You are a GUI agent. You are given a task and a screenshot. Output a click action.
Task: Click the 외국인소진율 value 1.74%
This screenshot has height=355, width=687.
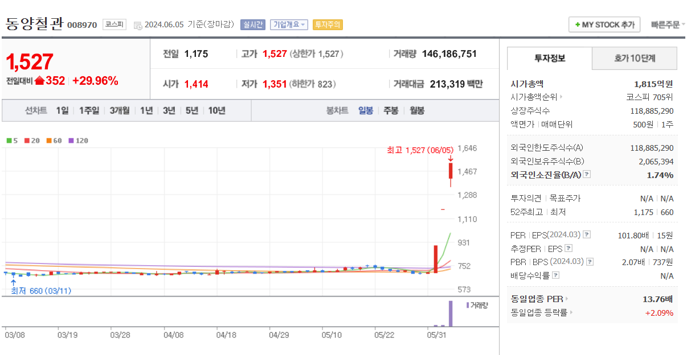pyautogui.click(x=660, y=175)
